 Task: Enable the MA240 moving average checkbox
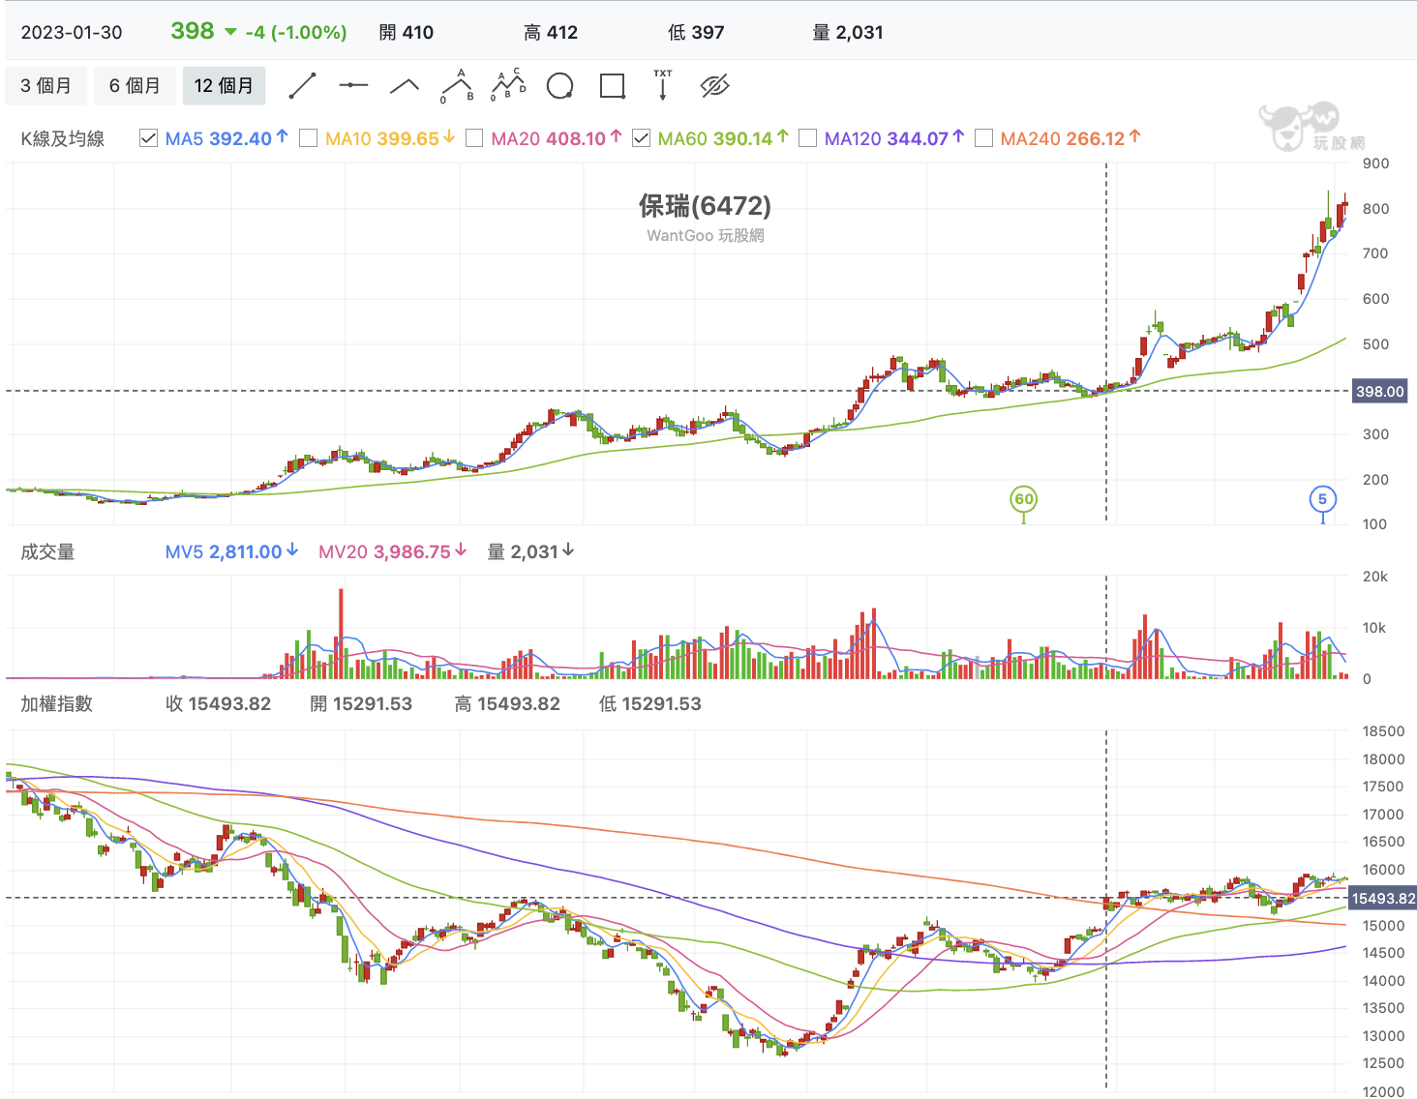pyautogui.click(x=983, y=138)
